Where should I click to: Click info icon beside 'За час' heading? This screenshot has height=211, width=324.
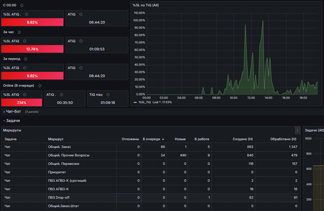point(19,32)
